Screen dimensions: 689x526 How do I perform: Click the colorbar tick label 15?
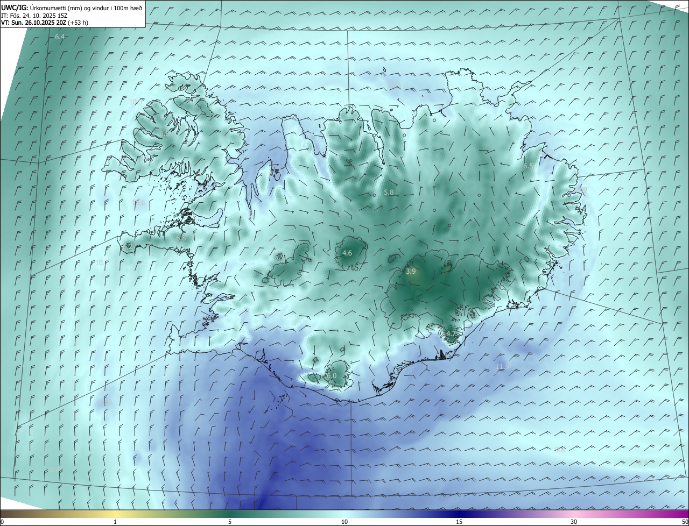coord(459,522)
